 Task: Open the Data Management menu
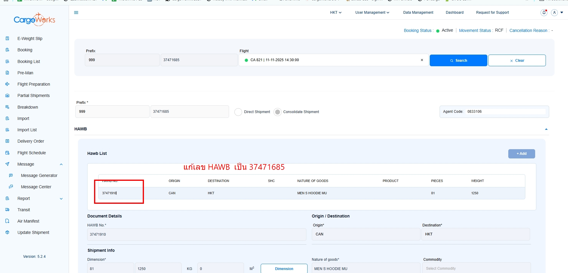click(x=418, y=13)
